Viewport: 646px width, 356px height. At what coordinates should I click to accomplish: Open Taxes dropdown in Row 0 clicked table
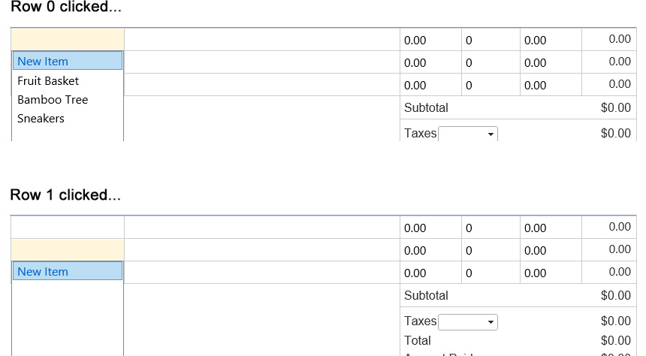[468, 134]
